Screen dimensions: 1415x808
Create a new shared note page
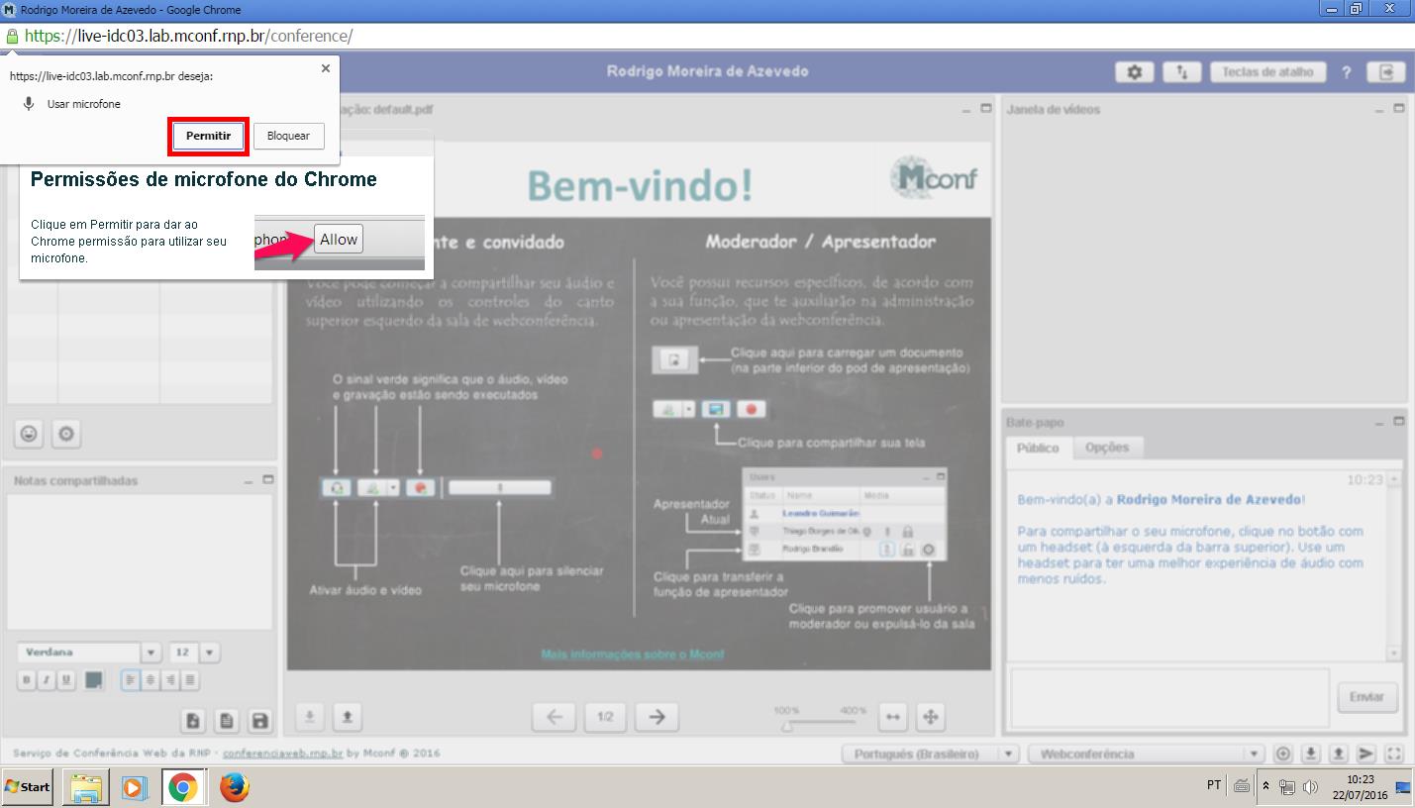click(194, 721)
